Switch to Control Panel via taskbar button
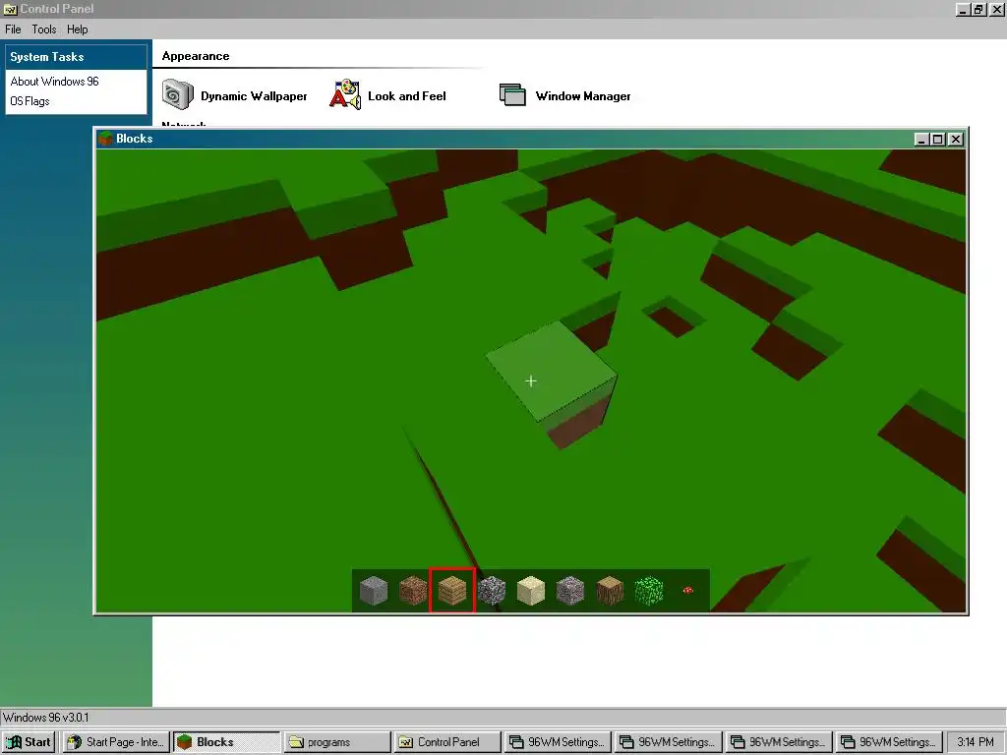 pos(447,742)
